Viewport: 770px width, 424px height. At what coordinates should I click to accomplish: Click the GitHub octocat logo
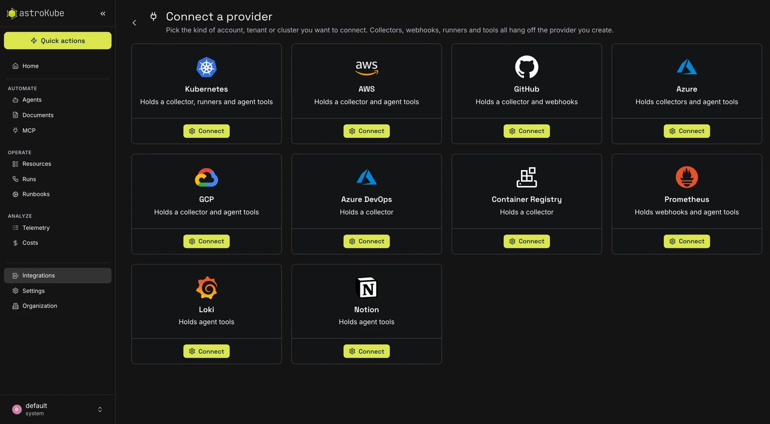point(526,67)
